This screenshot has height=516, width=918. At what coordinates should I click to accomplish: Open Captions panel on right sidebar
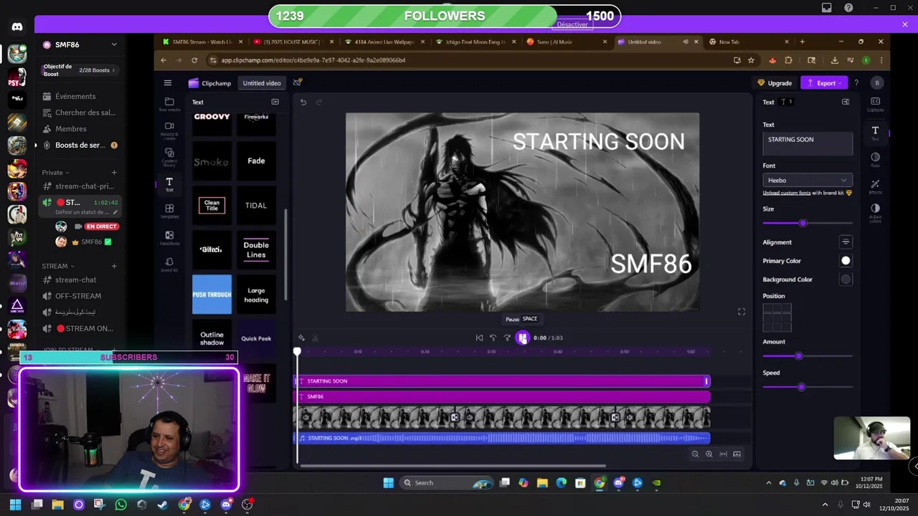click(875, 104)
